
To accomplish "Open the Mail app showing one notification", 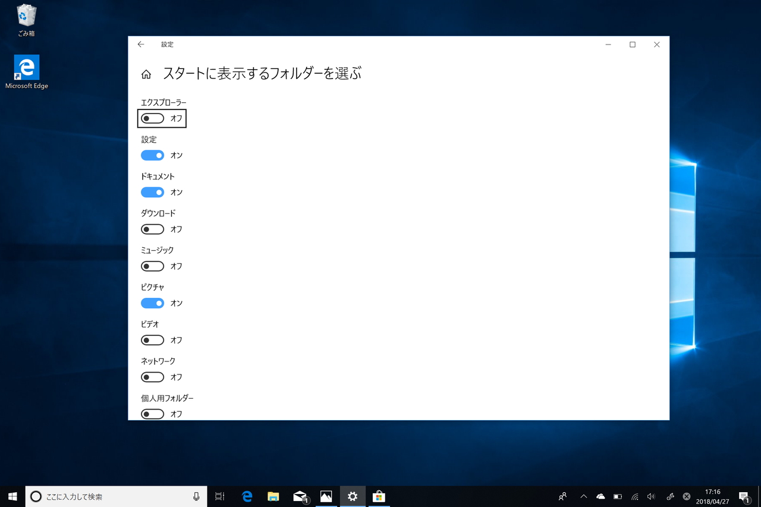I will pos(300,496).
